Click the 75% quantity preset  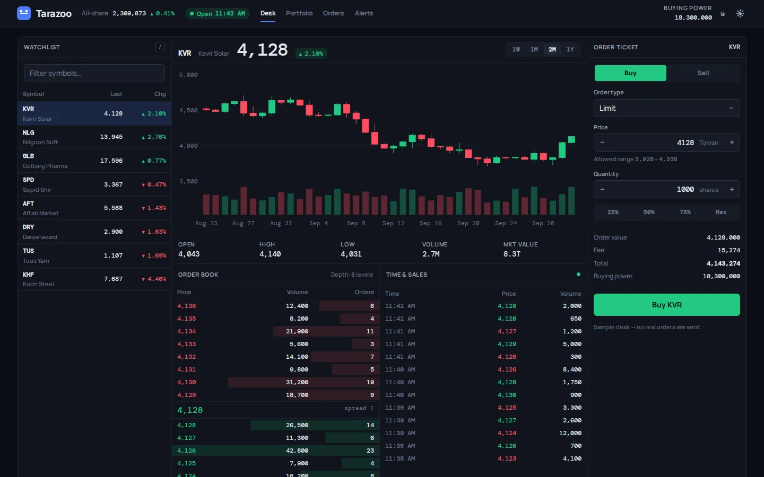(x=685, y=212)
